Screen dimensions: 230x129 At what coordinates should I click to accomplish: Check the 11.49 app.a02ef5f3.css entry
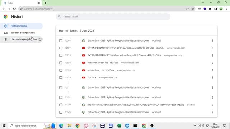click(x=61, y=105)
